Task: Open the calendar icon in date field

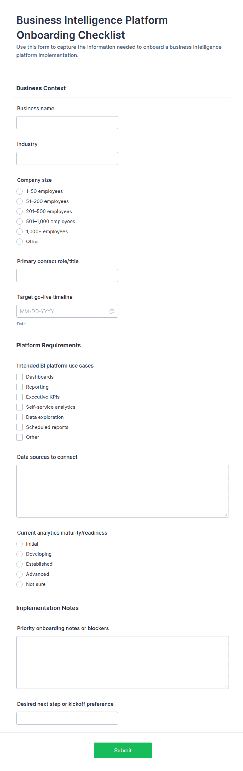Action: (112, 311)
